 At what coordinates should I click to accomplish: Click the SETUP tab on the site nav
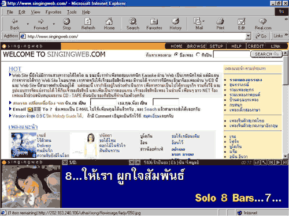tap(216, 46)
